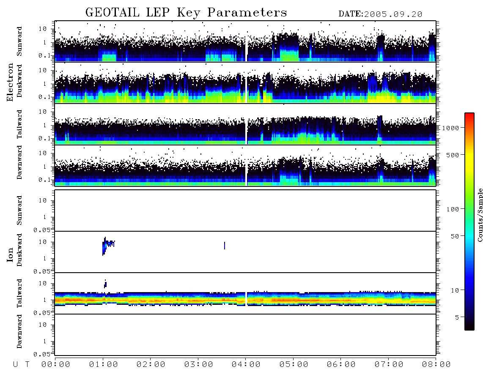Click the 500 tick on the color scale
This screenshot has width=483, height=372.
click(453, 155)
